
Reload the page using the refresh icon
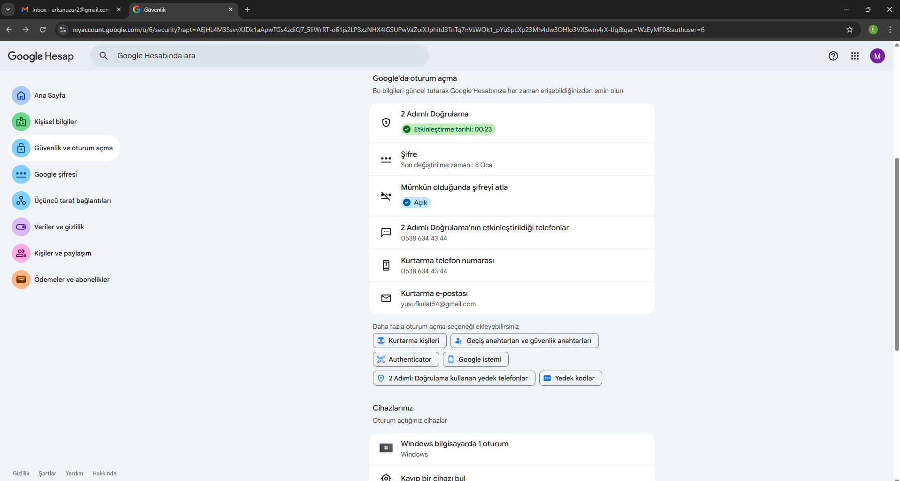coord(43,30)
